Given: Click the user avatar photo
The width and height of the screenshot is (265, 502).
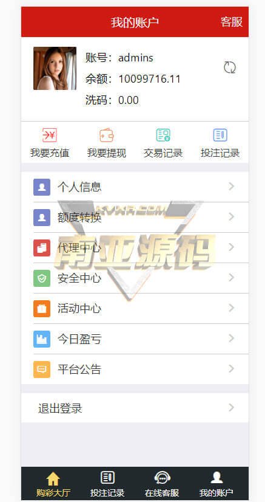Looking at the screenshot, I should tap(55, 68).
